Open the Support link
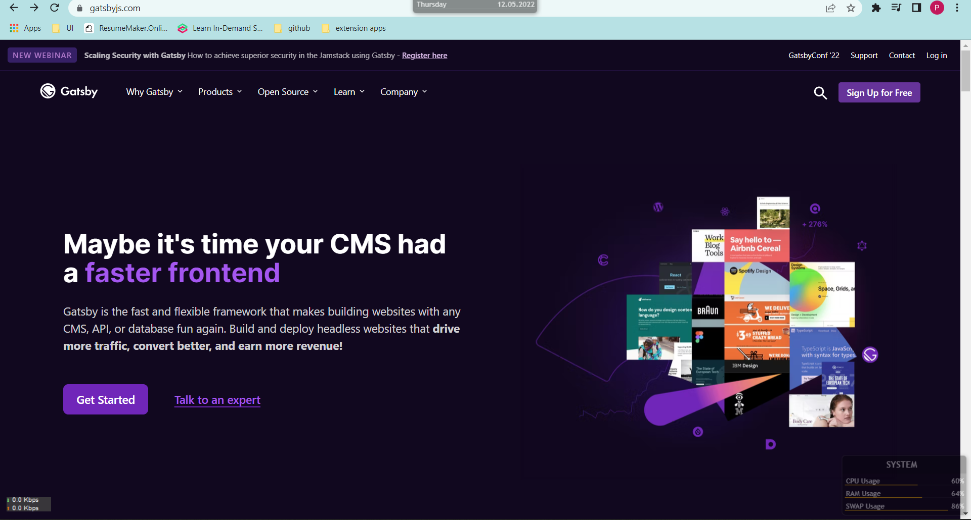The width and height of the screenshot is (971, 520). [x=864, y=56]
